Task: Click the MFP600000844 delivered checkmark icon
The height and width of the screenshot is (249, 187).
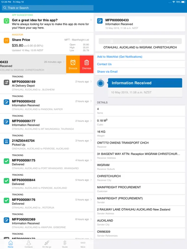Action: (6, 181)
